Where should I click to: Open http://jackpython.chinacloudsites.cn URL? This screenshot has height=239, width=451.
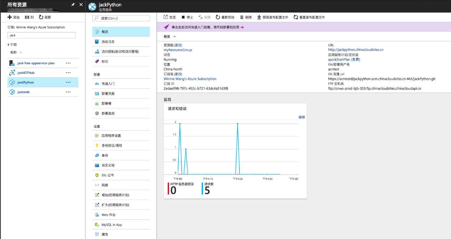356,50
